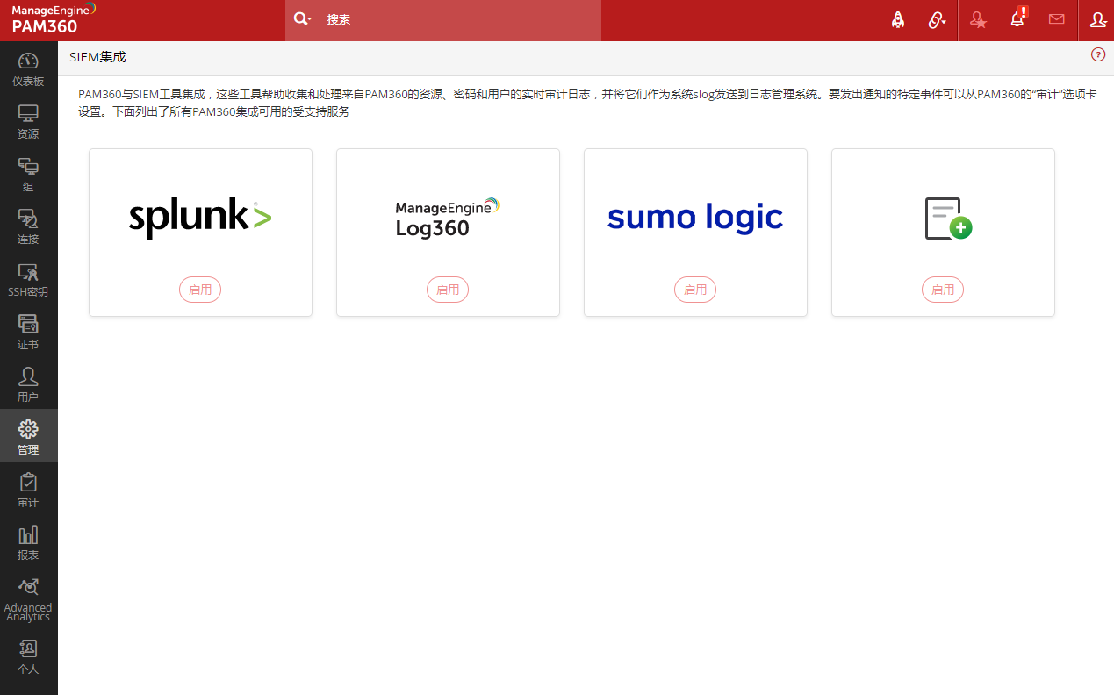Enable the Splunk integration

pos(200,290)
